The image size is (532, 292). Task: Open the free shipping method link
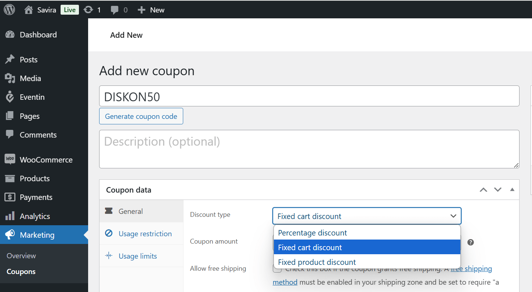(471, 269)
